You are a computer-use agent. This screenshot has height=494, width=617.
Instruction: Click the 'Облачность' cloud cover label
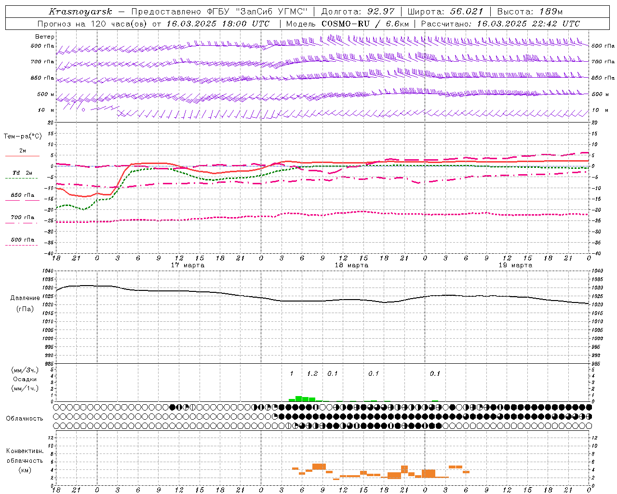[25, 419]
